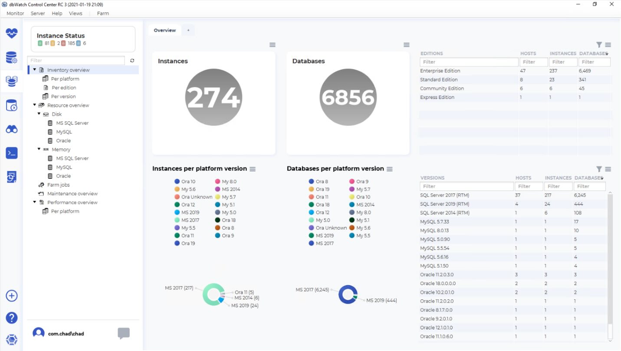621x351 pixels.
Task: Select Per edition in the tree
Action: 64,88
